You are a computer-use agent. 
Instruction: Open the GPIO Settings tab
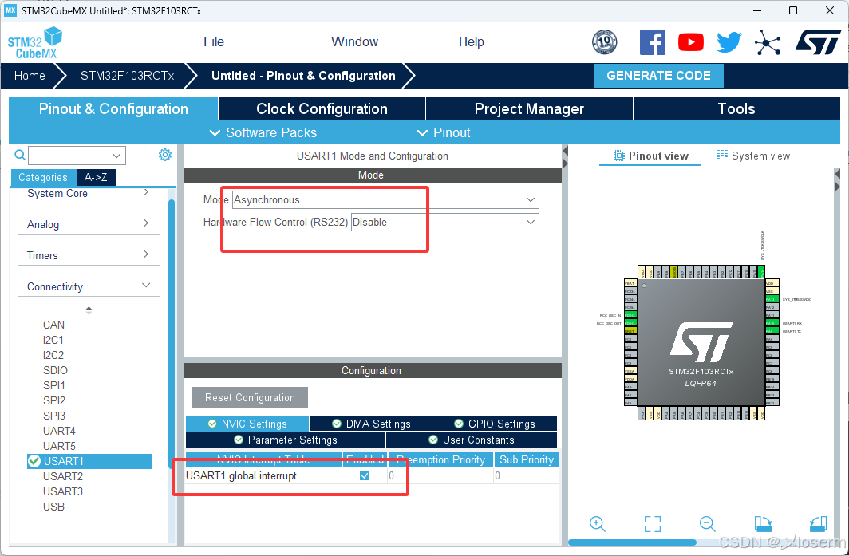click(x=495, y=424)
